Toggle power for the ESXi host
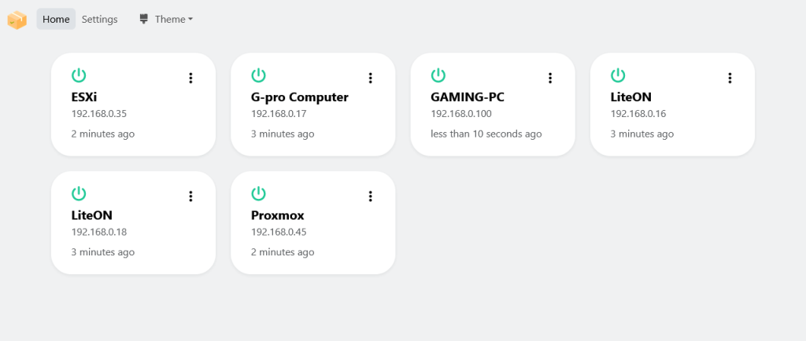This screenshot has width=806, height=341. pyautogui.click(x=79, y=76)
